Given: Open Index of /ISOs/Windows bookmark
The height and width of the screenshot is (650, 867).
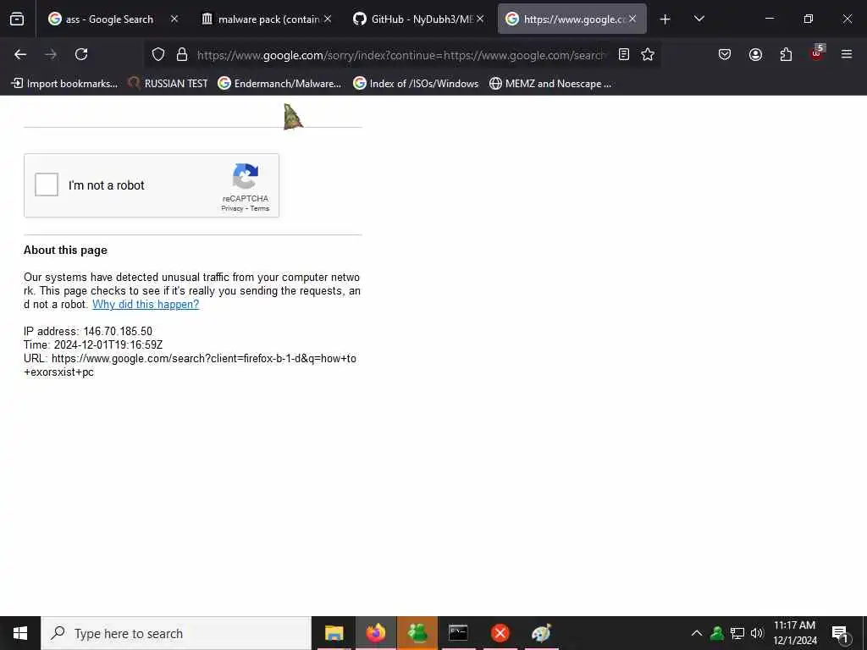Looking at the screenshot, I should click(416, 84).
